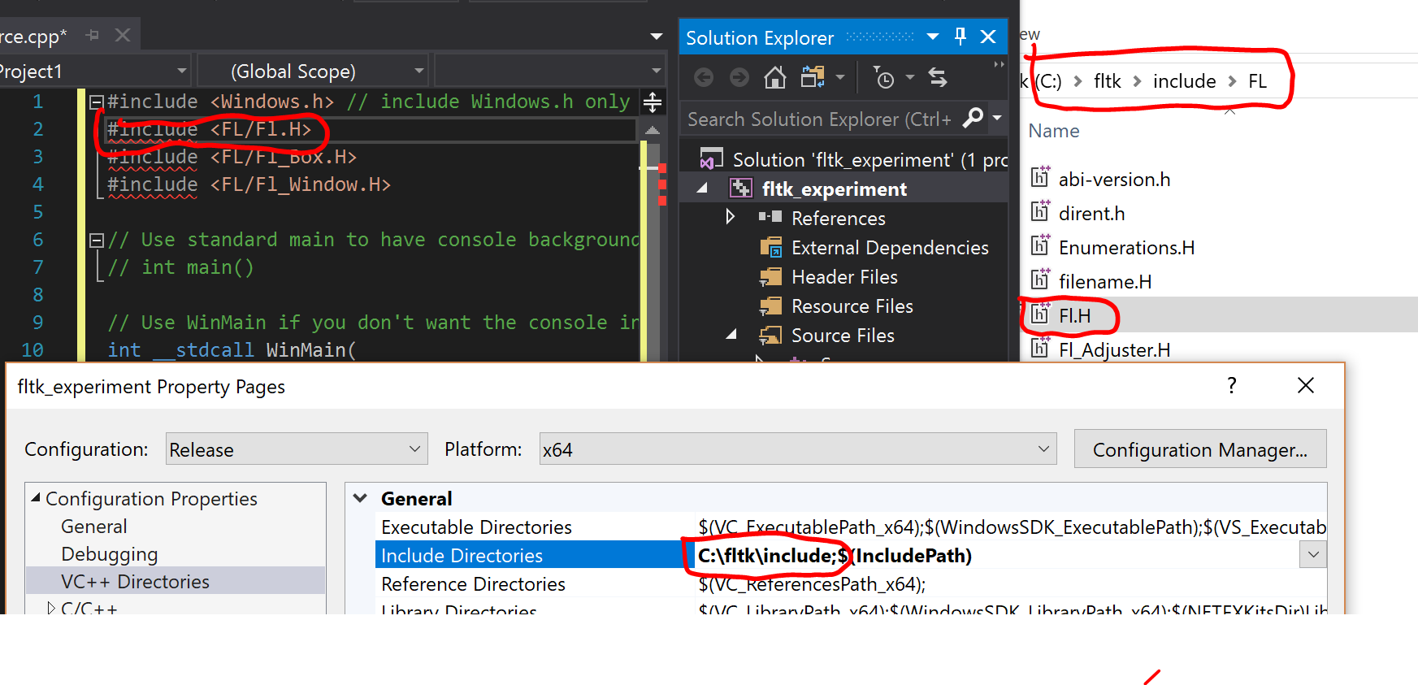Open the Platform x64 dropdown
The width and height of the screenshot is (1418, 685).
click(798, 449)
